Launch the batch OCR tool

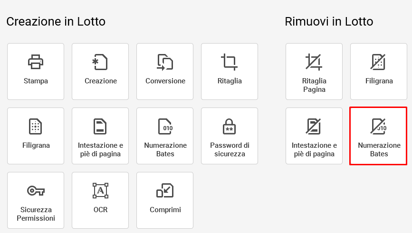click(x=100, y=200)
